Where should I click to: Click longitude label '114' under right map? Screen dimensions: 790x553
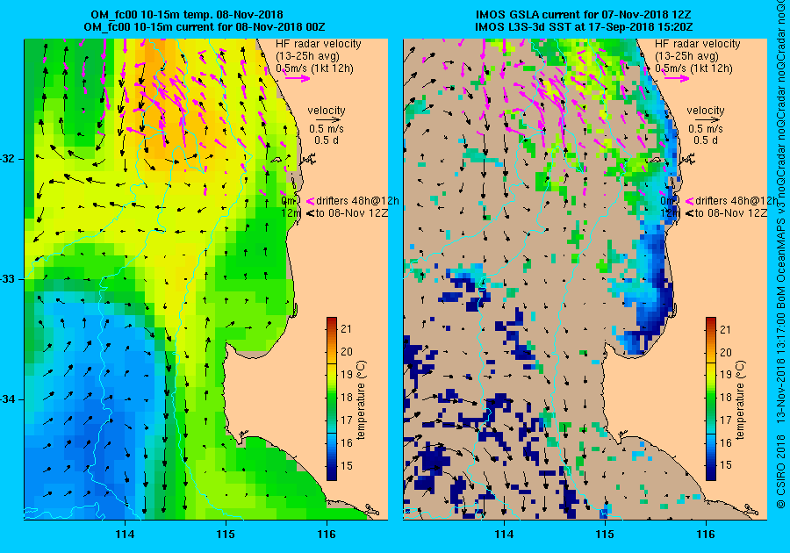(x=504, y=534)
